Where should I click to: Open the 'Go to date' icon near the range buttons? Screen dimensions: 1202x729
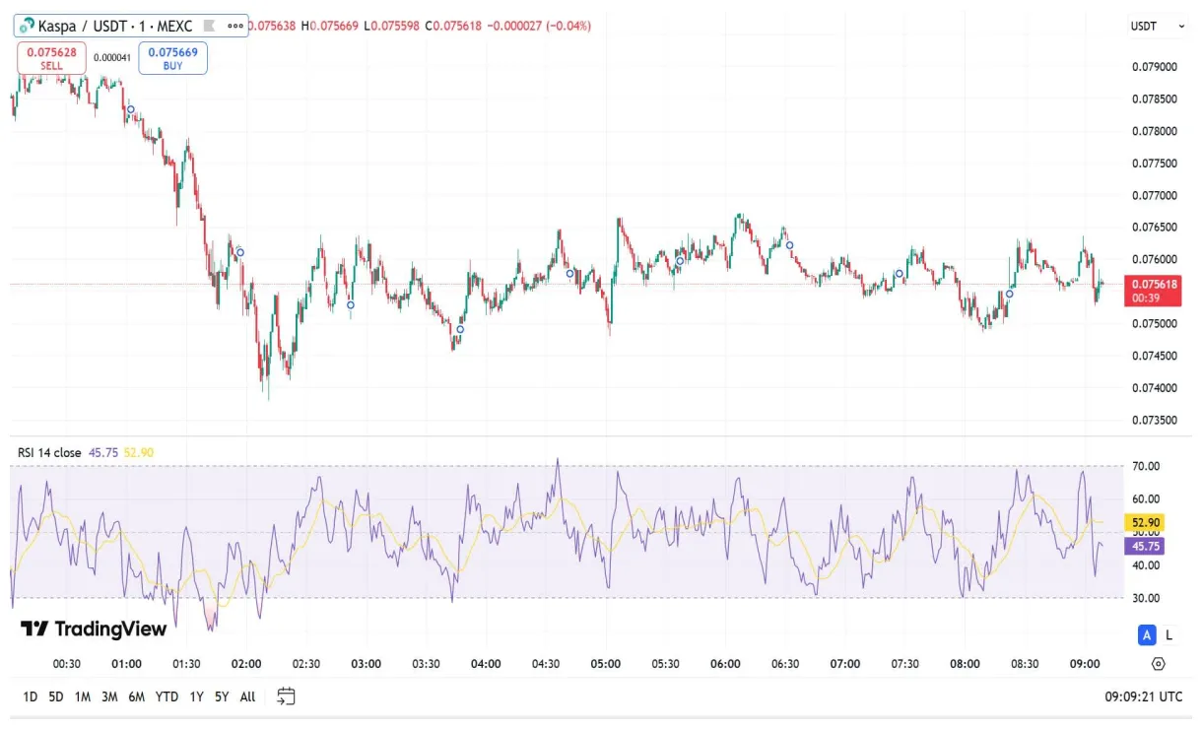(286, 696)
